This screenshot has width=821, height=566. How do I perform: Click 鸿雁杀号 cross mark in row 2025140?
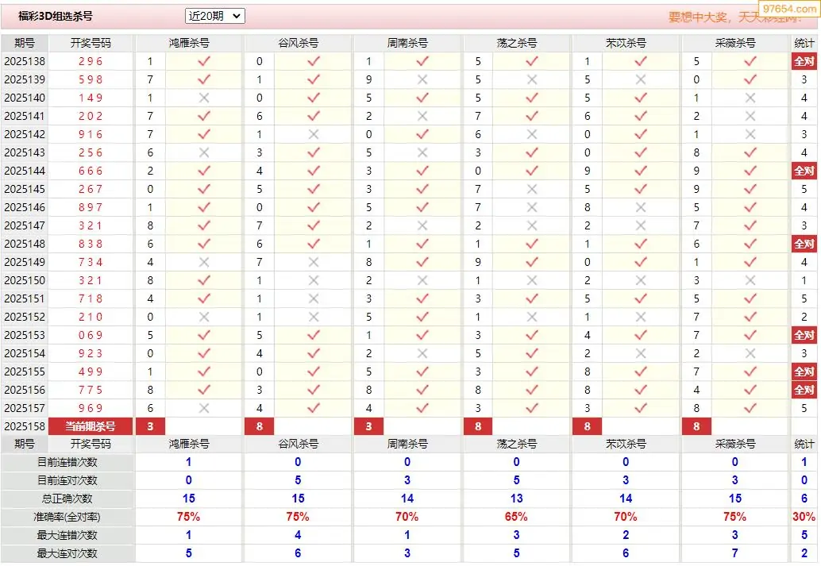(204, 98)
